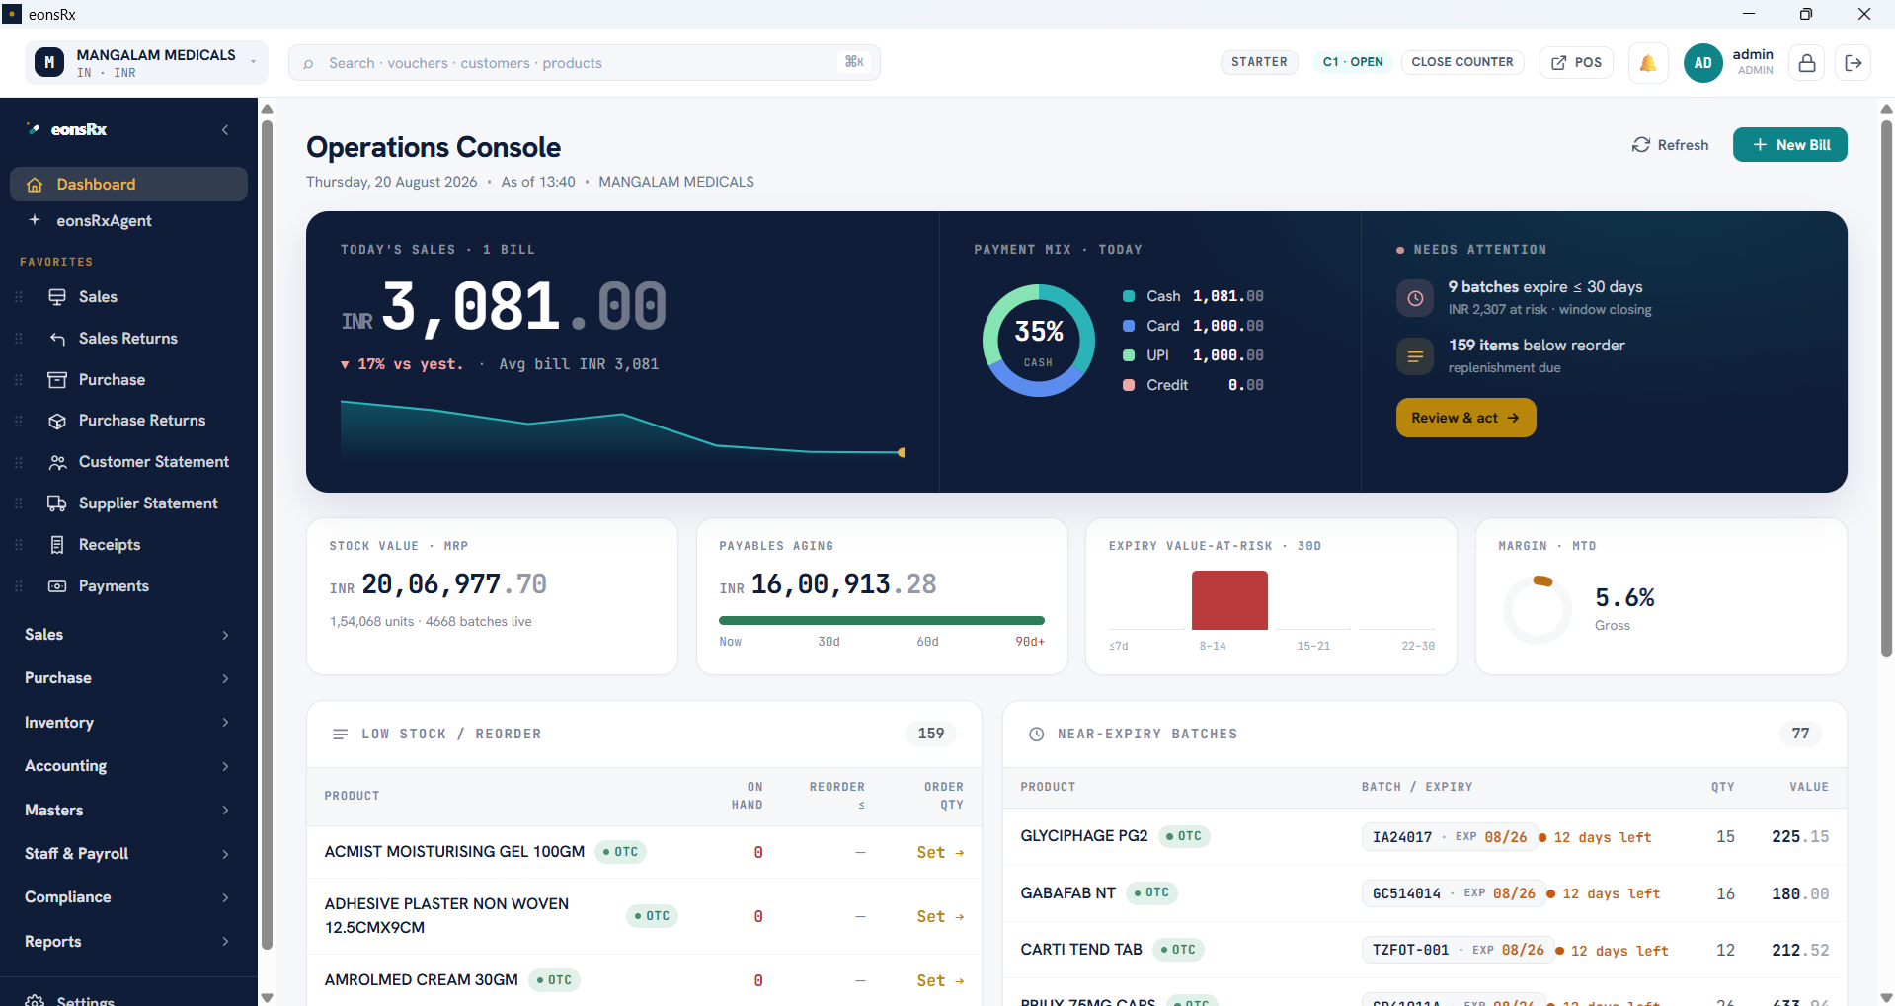Click the Mangalam Medicals M logo
The width and height of the screenshot is (1895, 1006).
pos(49,62)
